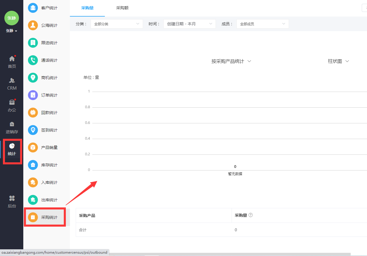Open 订单统计 menu label
The width and height of the screenshot is (367, 256).
[50, 95]
